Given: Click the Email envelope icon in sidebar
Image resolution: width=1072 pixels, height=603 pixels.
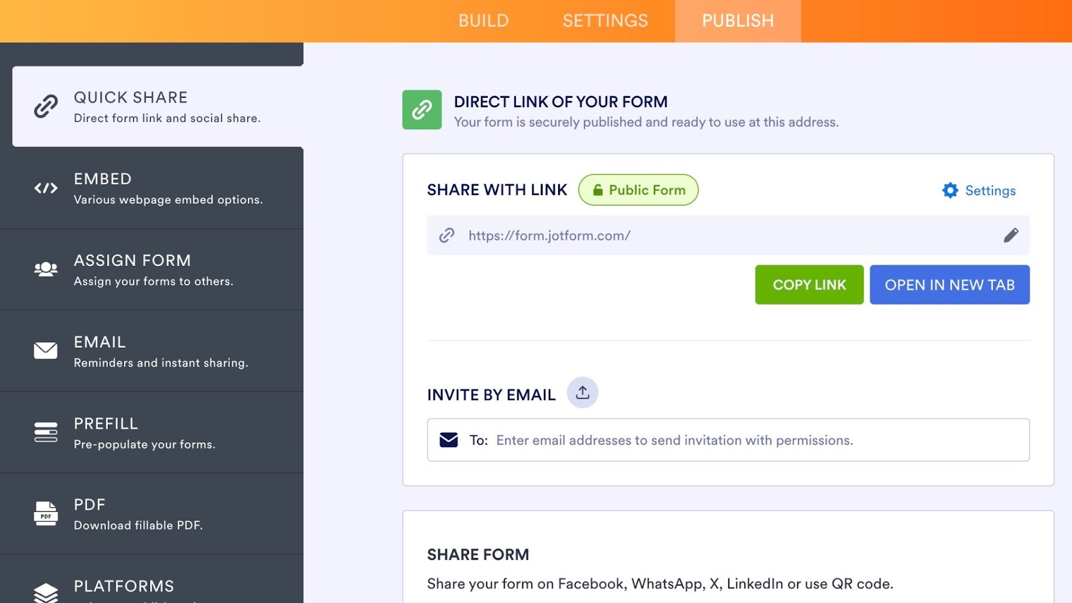Looking at the screenshot, I should tap(46, 350).
